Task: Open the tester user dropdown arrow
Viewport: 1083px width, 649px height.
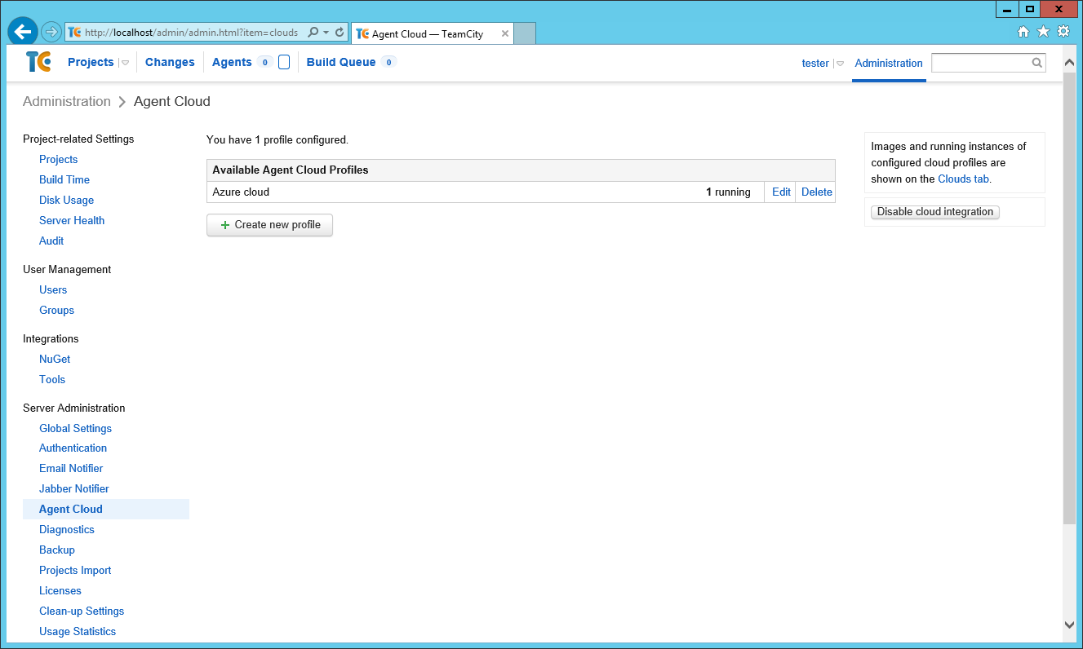Action: [x=840, y=64]
